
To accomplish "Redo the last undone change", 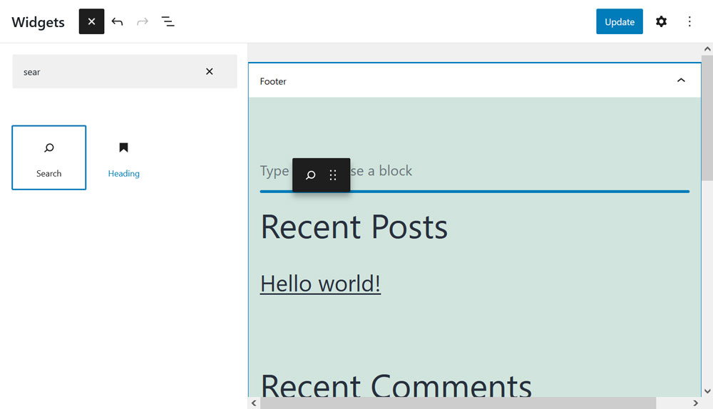I will point(143,21).
